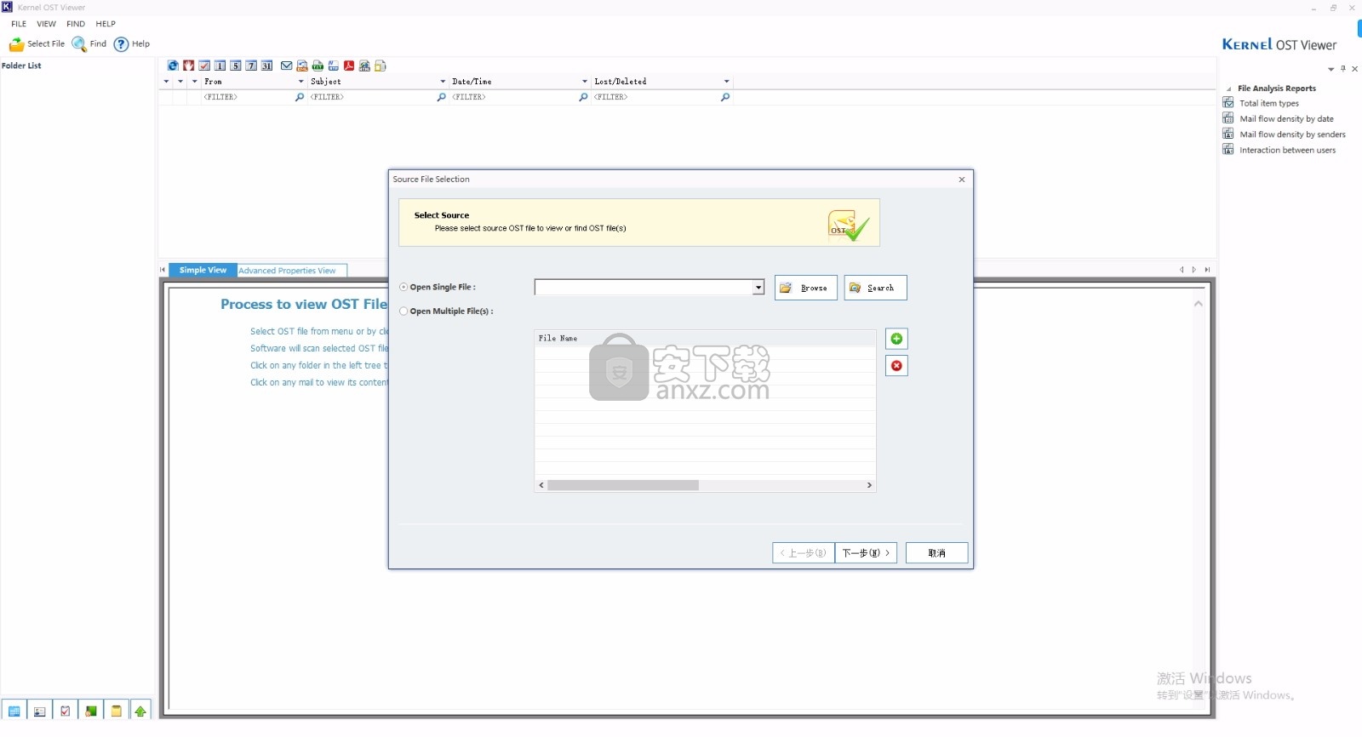Open the Date/Time column dropdown arrow

(585, 82)
